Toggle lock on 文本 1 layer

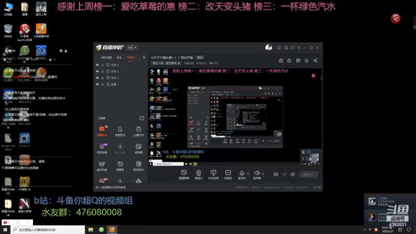[x=102, y=77]
